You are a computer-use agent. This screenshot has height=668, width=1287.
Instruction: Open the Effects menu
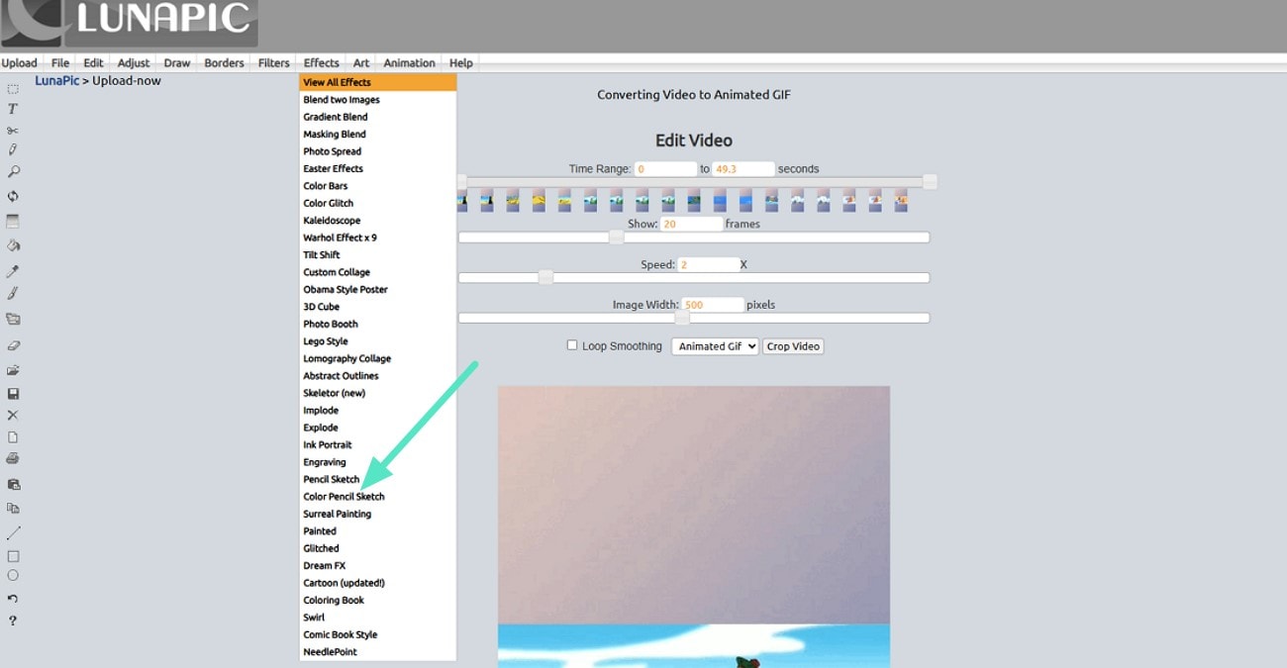click(322, 62)
